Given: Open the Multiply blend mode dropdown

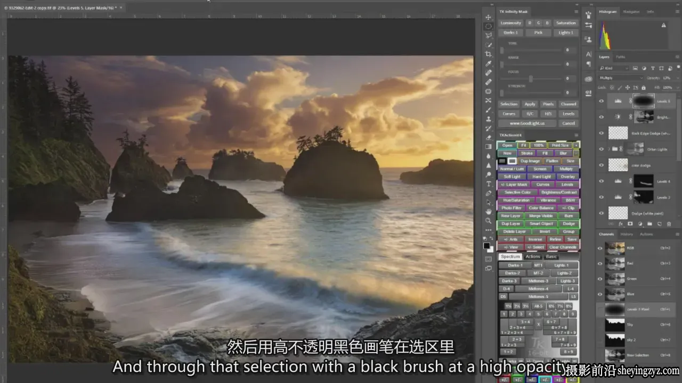Looking at the screenshot, I should point(621,78).
